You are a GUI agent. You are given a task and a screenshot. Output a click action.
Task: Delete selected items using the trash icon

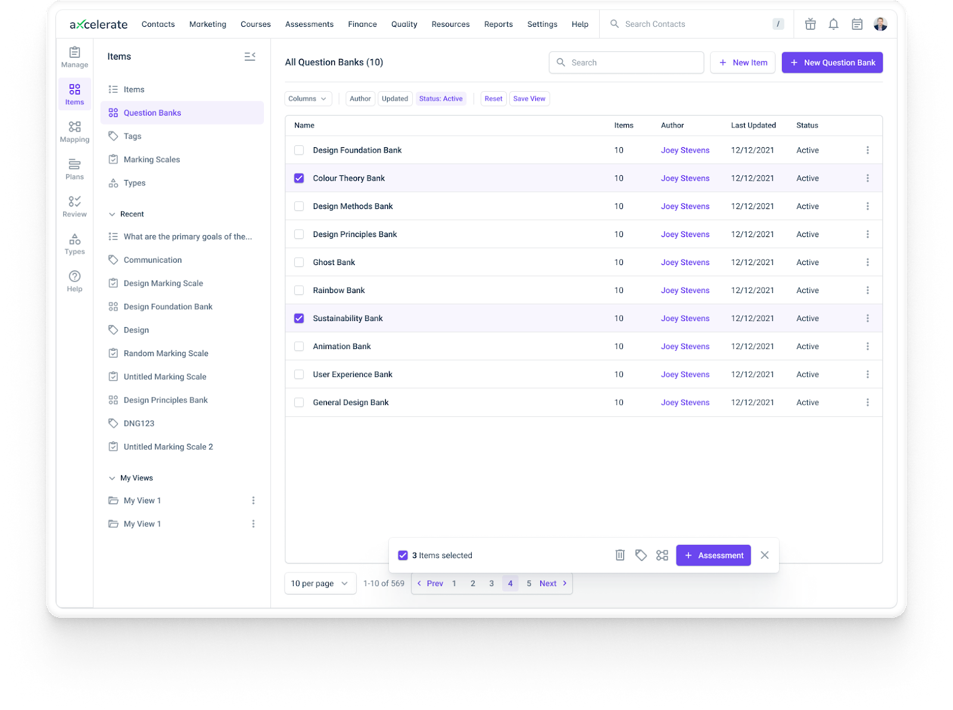pyautogui.click(x=620, y=555)
